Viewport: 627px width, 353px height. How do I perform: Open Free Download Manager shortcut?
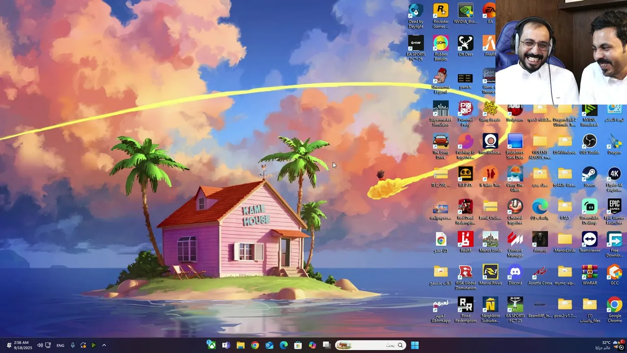[614, 245]
